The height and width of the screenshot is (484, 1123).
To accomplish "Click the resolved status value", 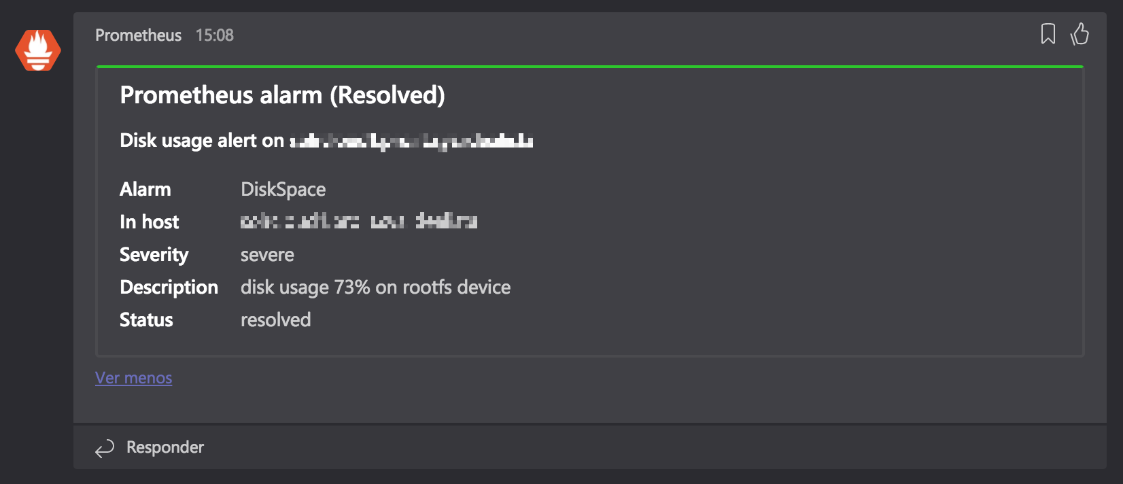I will coord(275,320).
